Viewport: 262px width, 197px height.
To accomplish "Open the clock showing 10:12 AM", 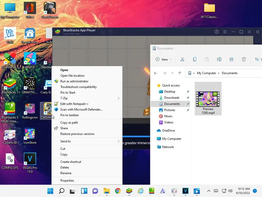I will pos(244,191).
